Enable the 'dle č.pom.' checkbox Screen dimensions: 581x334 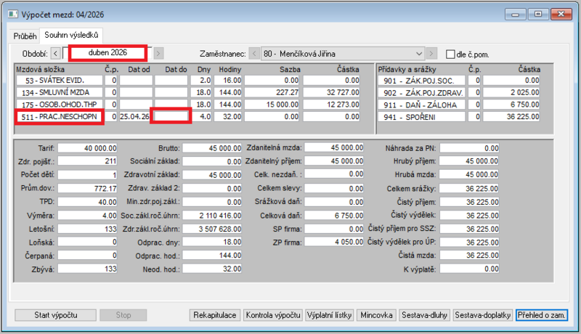(x=450, y=54)
